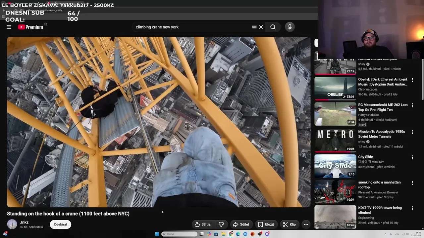Screen dimensions: 424x238
Task: Open title 'Mission To Apocalyptic 1980s Soviet Metro Tunnels'
Action: [381, 134]
